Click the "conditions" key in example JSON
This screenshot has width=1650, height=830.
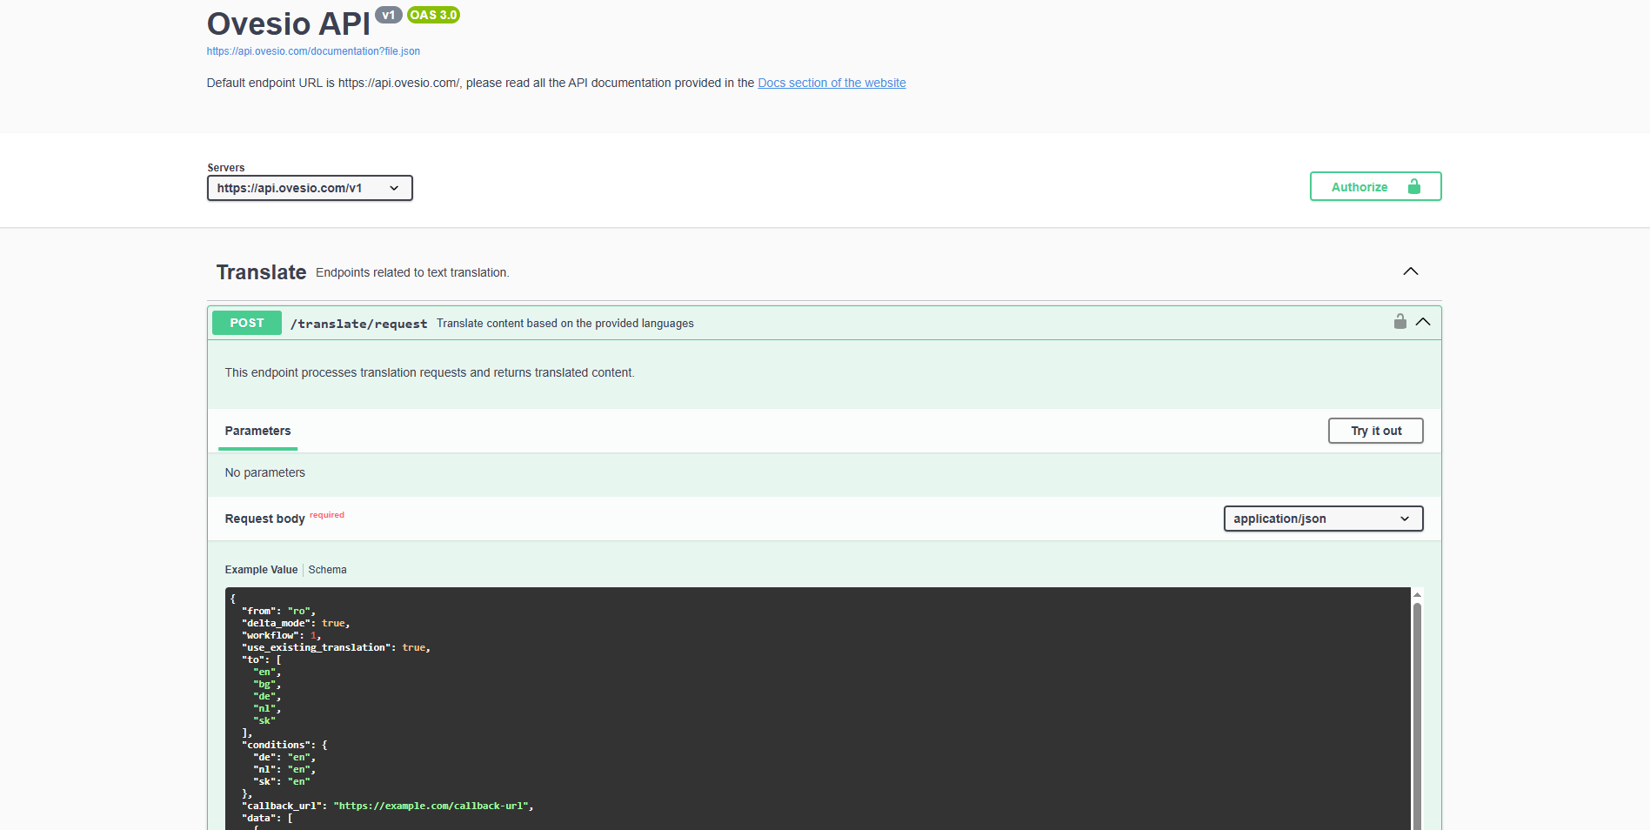click(276, 745)
